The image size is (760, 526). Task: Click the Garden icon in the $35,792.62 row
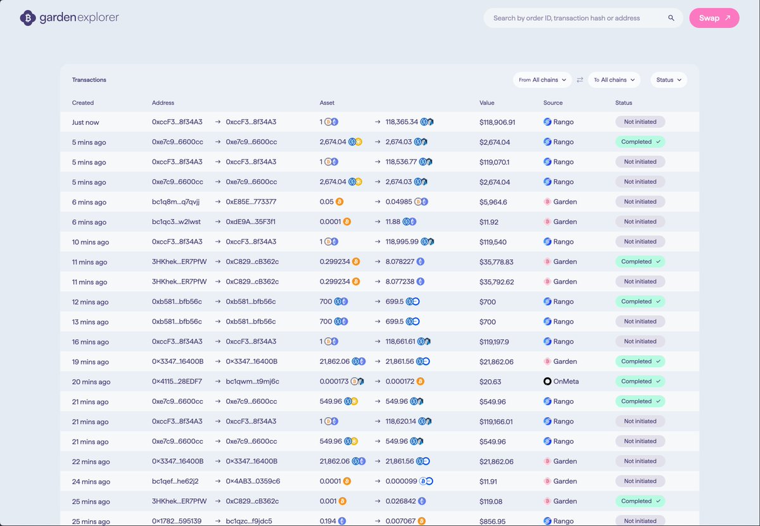(x=548, y=282)
